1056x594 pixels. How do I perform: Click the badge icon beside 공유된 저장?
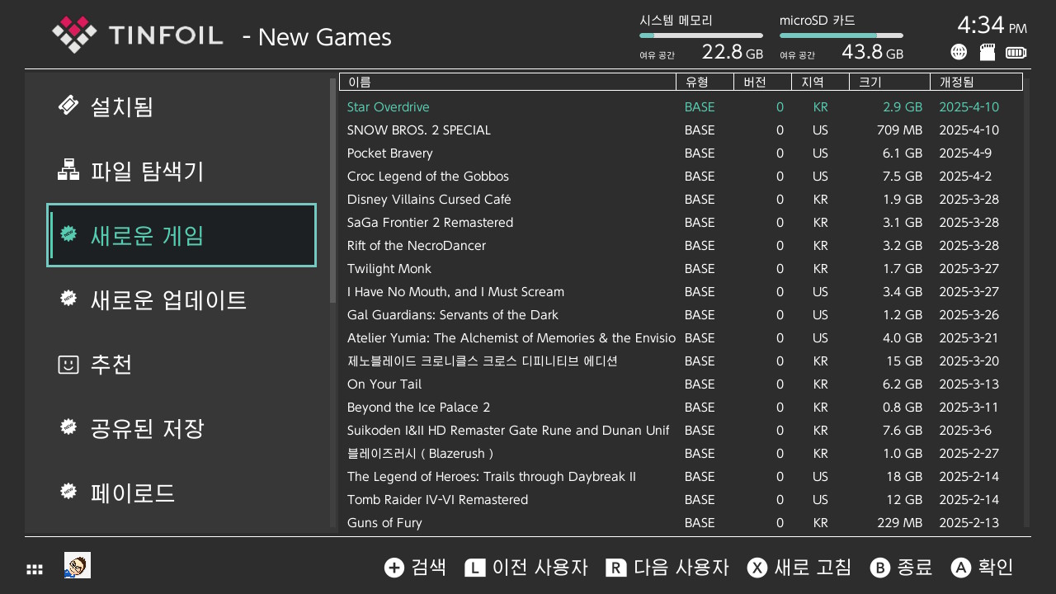click(68, 427)
